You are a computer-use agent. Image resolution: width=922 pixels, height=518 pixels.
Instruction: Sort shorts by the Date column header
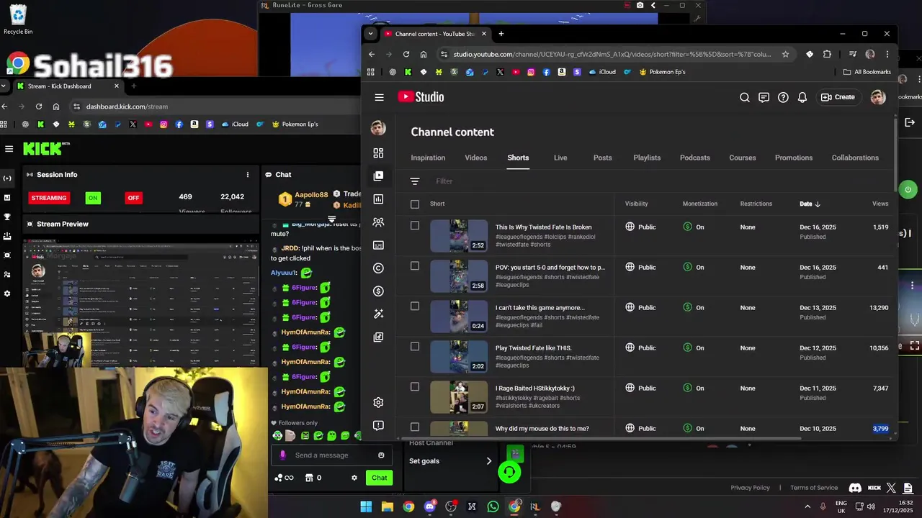810,204
